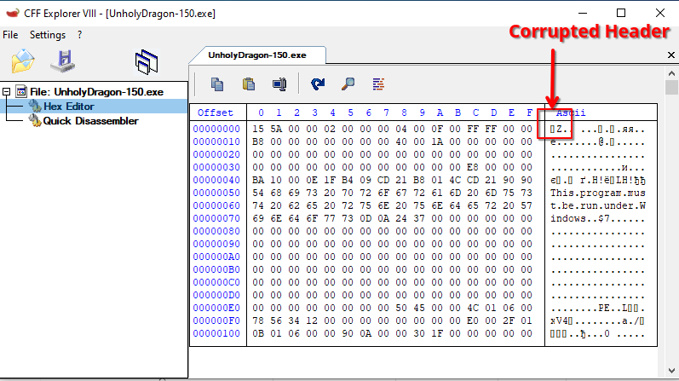This screenshot has height=381, width=679.
Task: Click the paste clipboard icon
Action: tap(249, 84)
